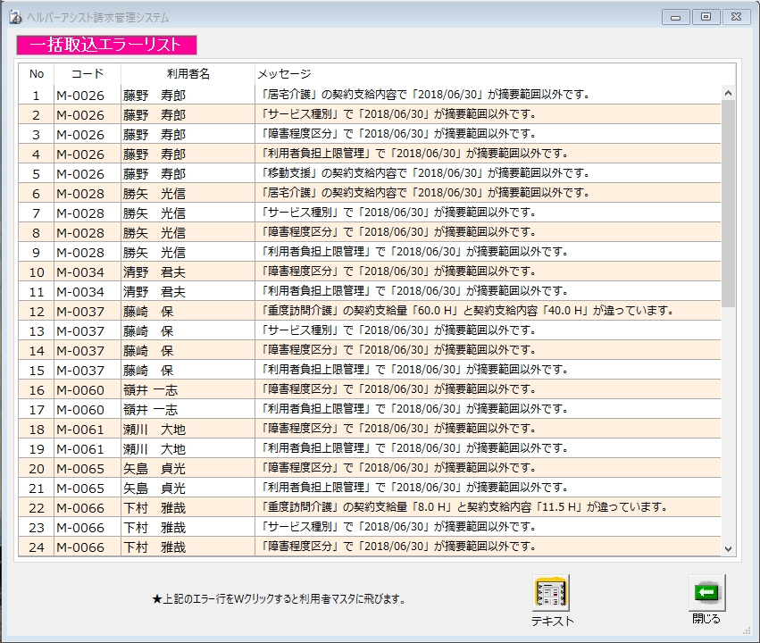Click code M-0028 in row 6

pos(80,193)
